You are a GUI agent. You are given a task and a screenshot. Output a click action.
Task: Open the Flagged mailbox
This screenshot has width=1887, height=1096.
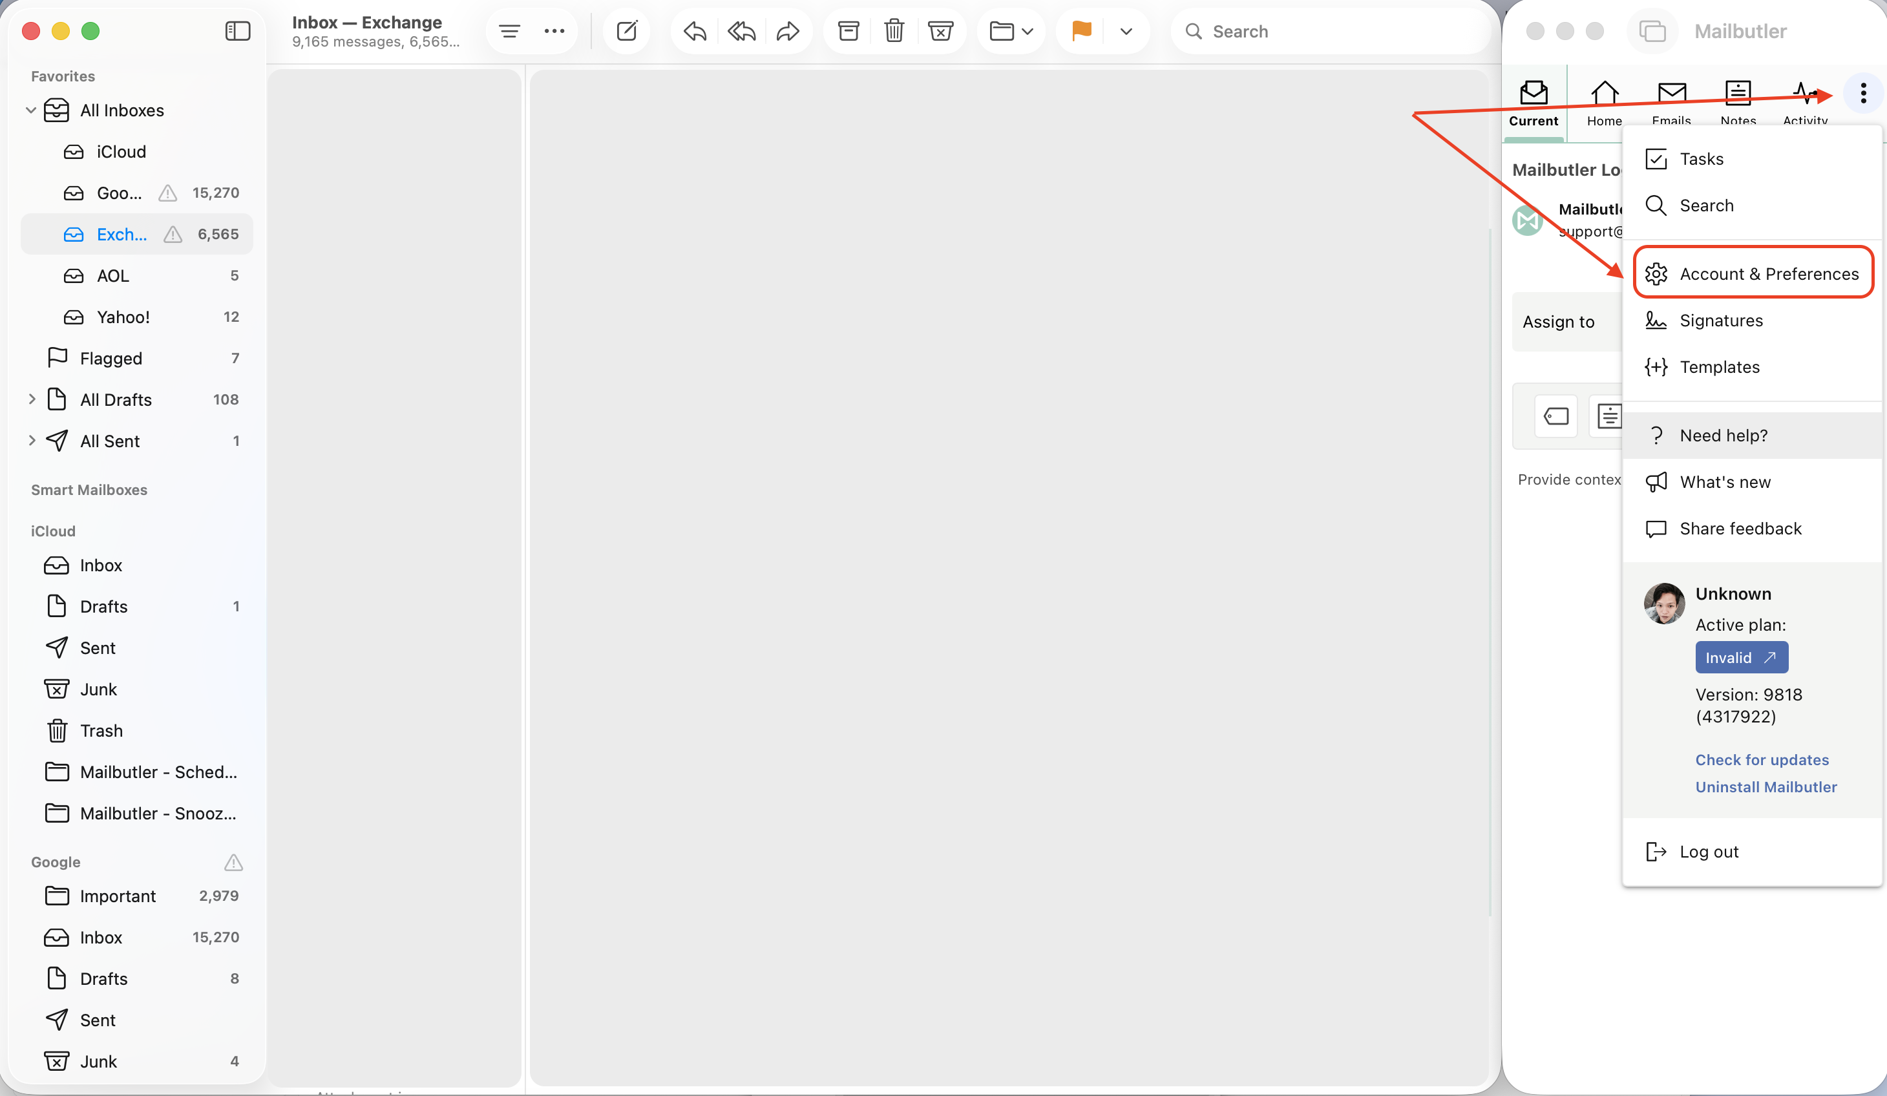pos(137,358)
